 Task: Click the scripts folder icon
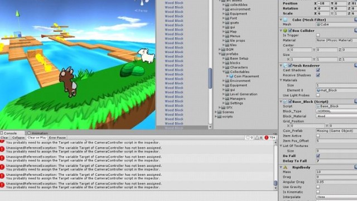click(x=219, y=117)
